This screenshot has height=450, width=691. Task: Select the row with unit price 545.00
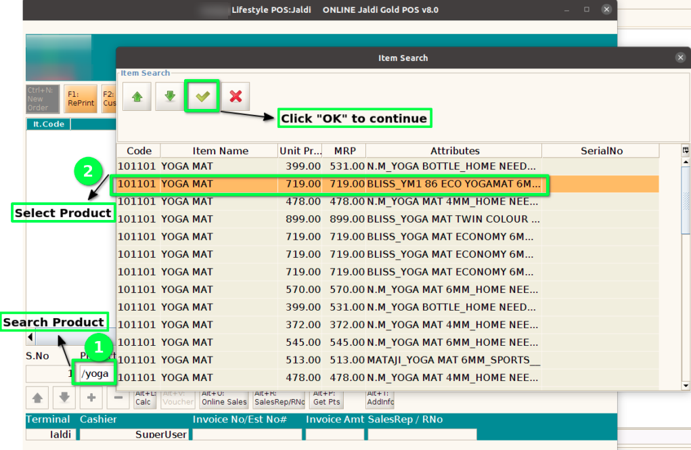[388, 342]
